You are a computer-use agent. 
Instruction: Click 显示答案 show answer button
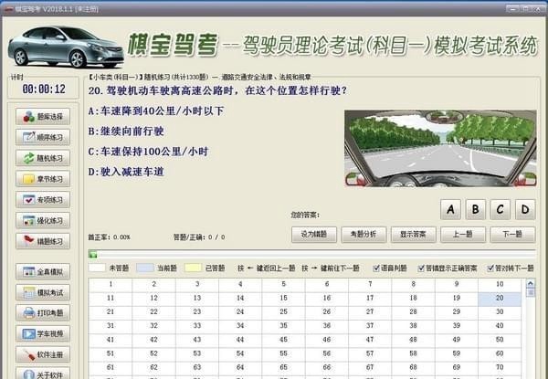pos(413,235)
